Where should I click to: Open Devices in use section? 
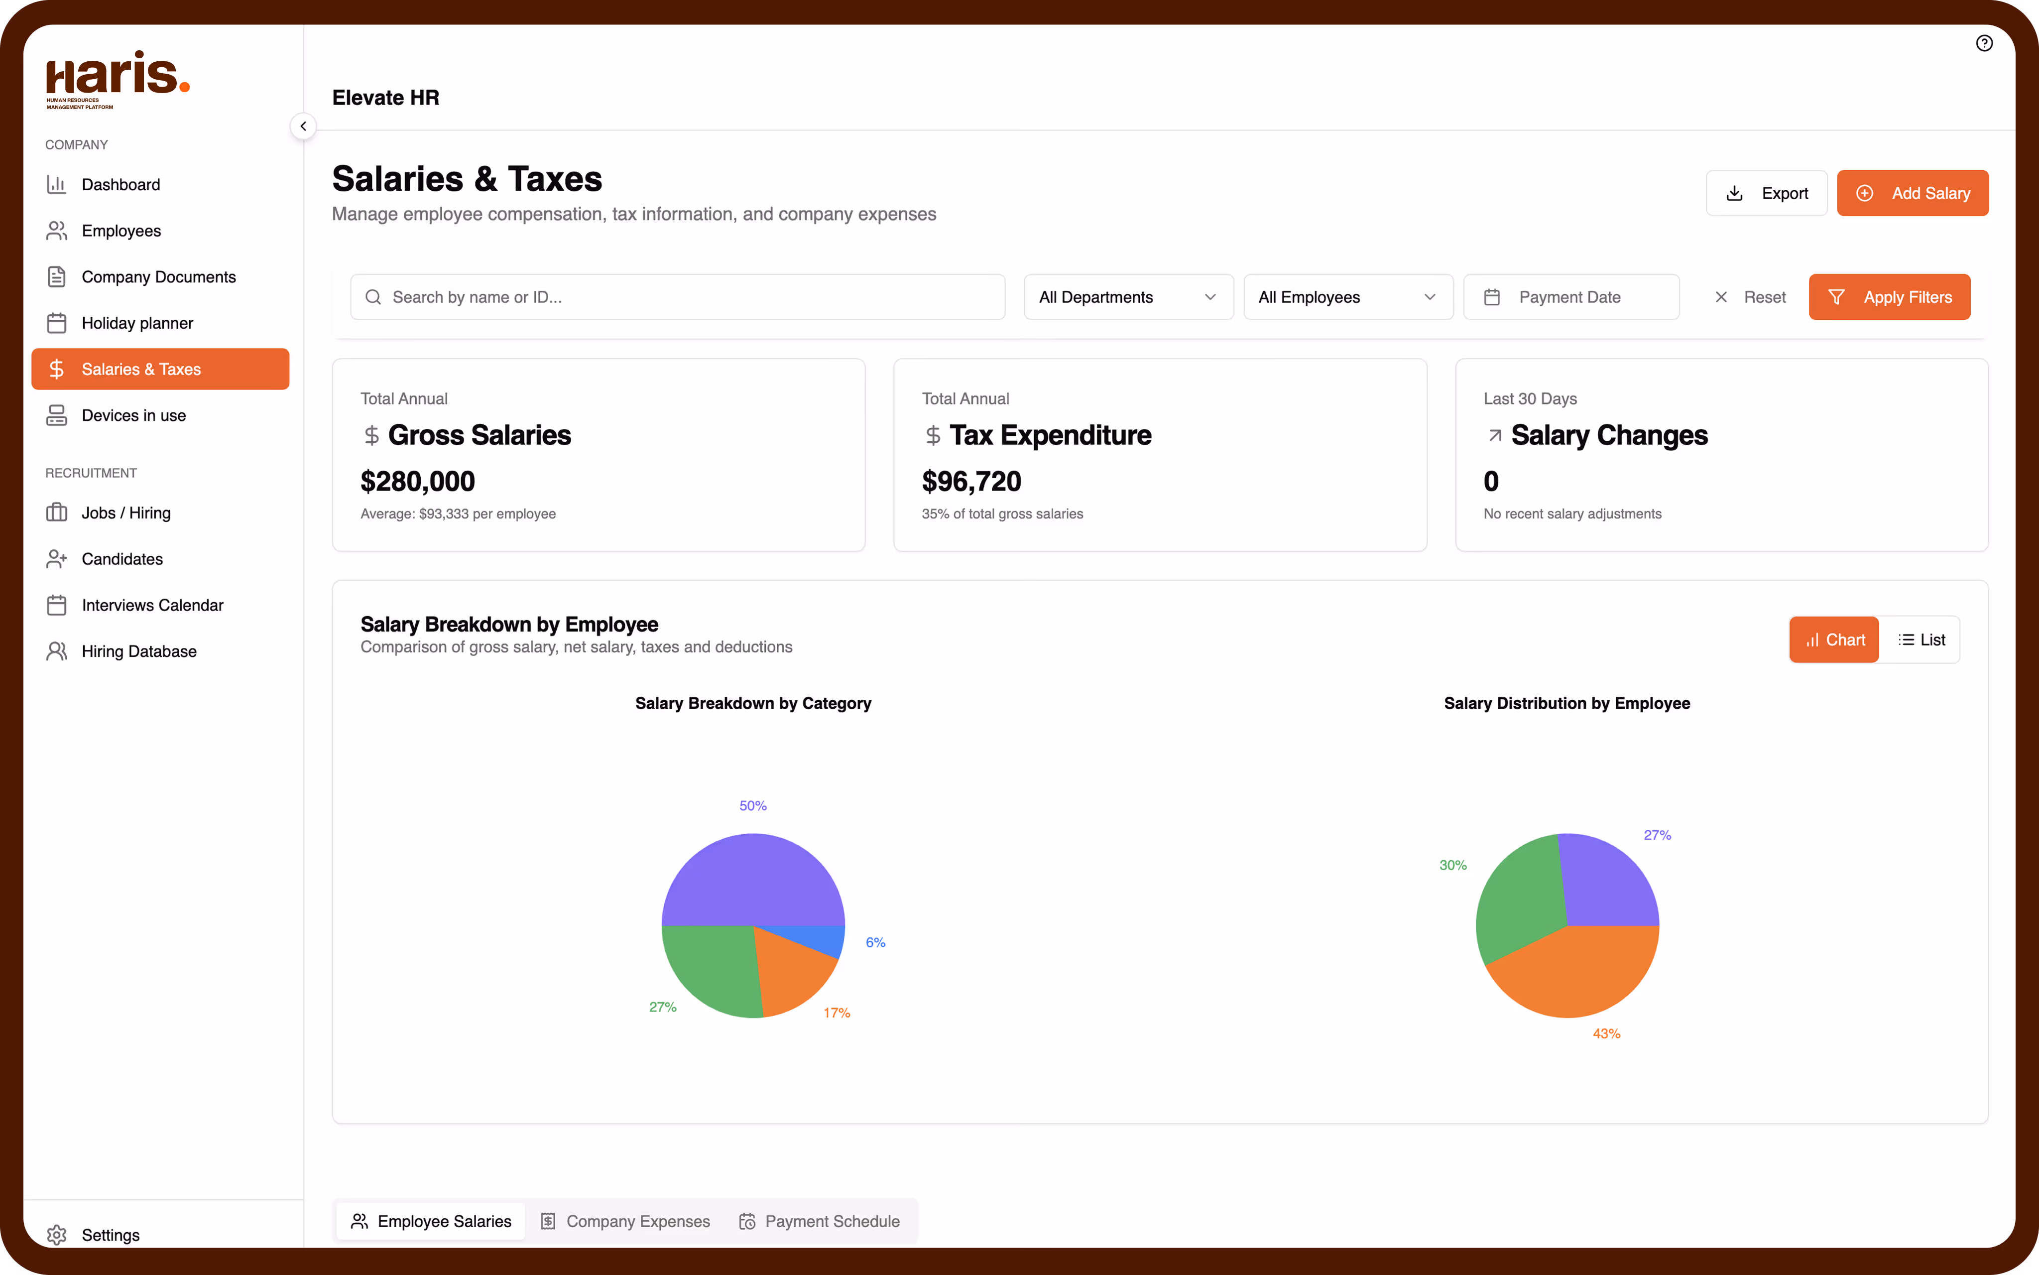133,416
